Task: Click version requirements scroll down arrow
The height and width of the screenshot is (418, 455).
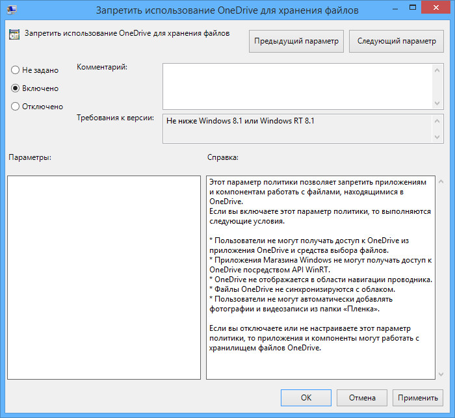Action: (437, 137)
